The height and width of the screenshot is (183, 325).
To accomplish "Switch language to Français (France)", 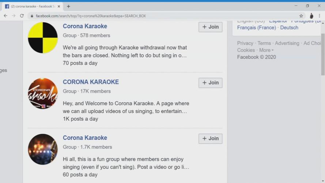I will point(256,27).
